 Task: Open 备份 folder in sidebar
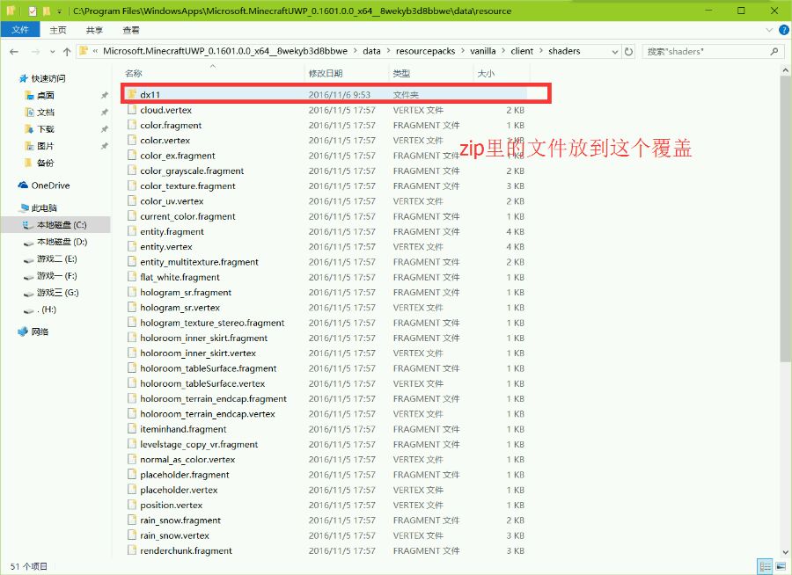40,163
